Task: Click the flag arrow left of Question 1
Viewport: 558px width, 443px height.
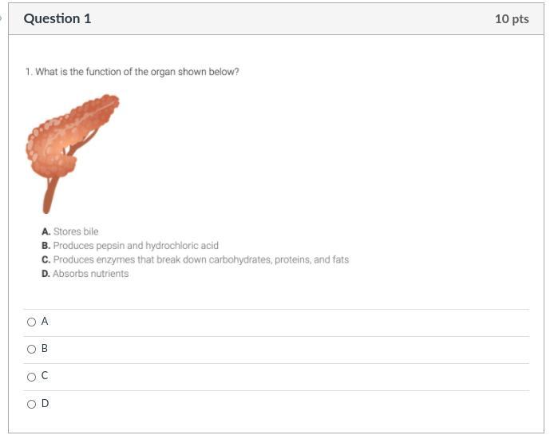Action: (2, 17)
